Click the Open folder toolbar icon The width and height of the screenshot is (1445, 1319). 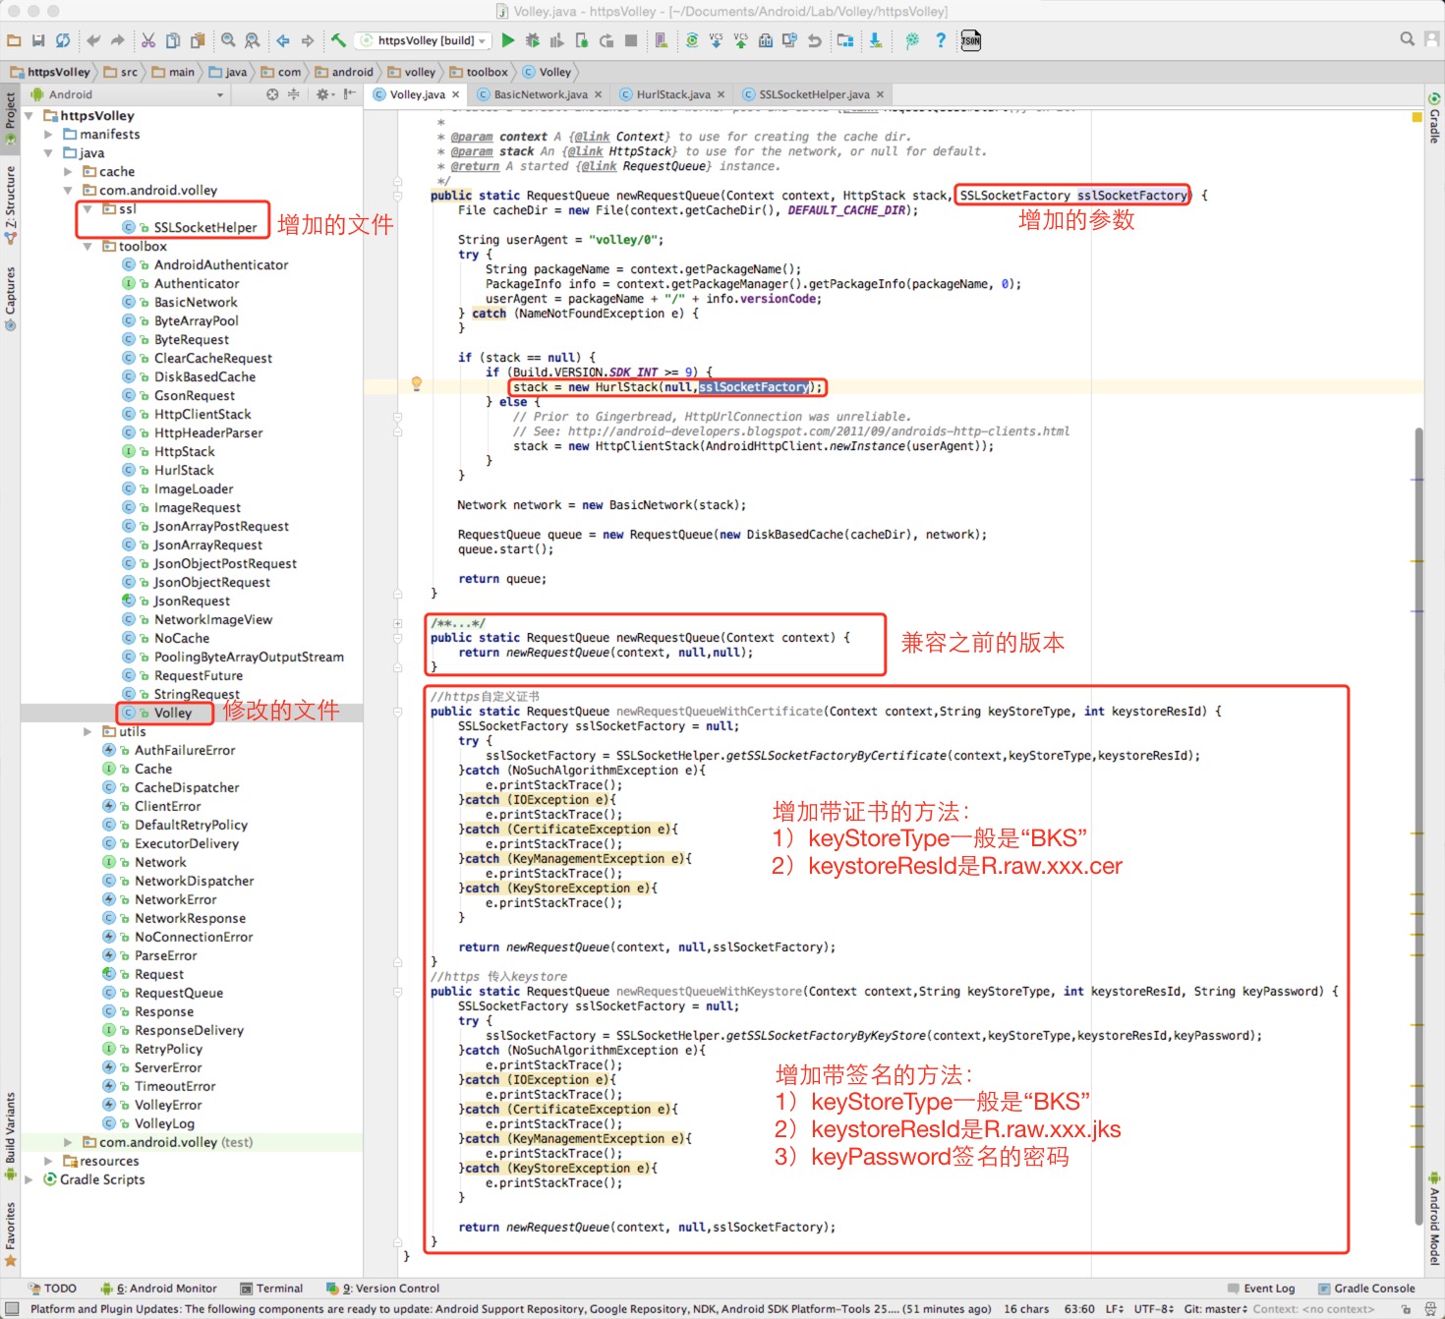click(14, 40)
